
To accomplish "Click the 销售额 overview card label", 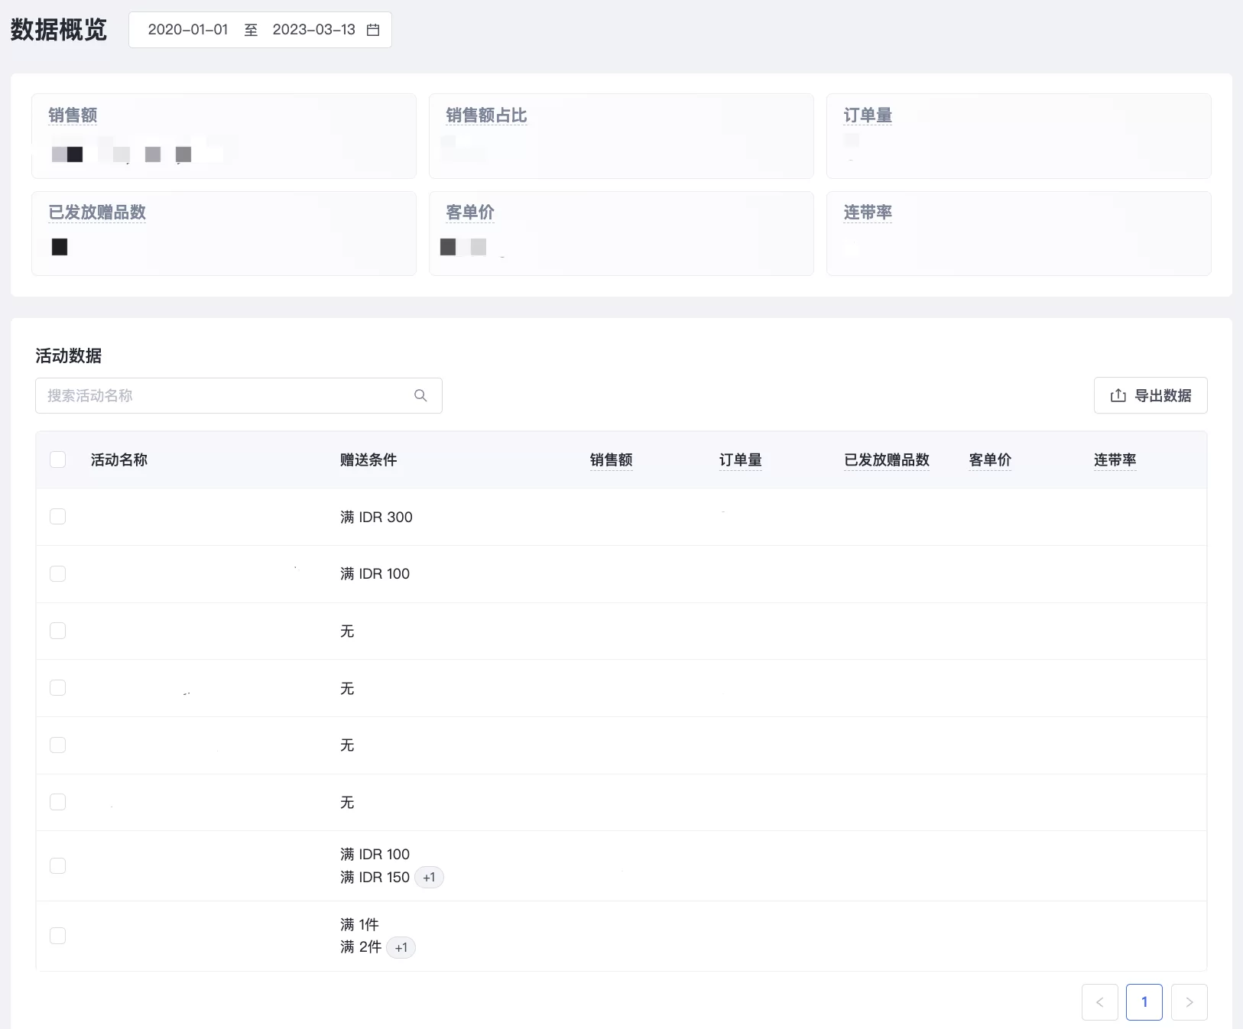I will (x=73, y=115).
